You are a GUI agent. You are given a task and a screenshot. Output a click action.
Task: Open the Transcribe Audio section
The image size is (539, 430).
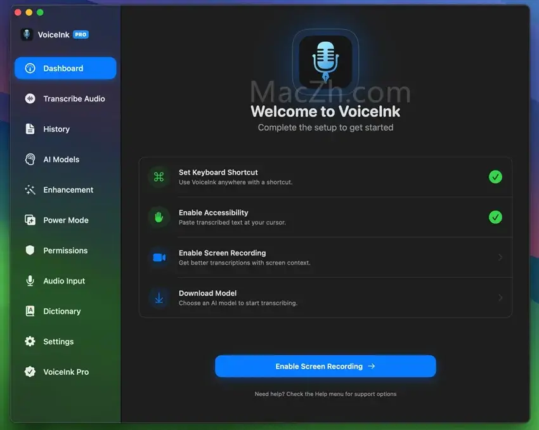[65, 99]
